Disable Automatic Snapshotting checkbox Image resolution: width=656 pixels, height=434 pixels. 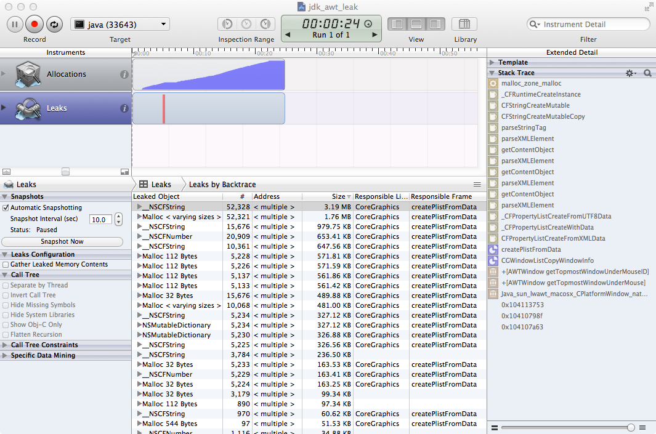click(x=6, y=208)
